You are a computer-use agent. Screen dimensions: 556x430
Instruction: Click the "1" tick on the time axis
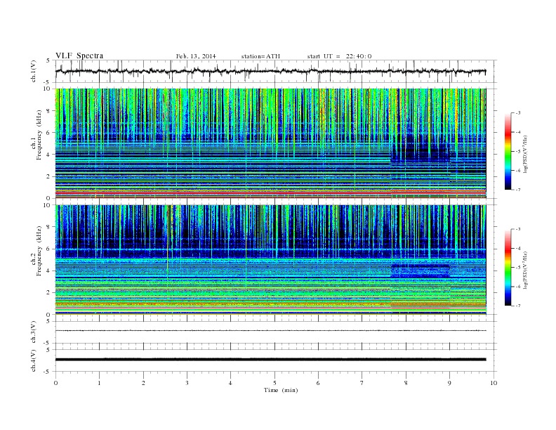(99, 383)
